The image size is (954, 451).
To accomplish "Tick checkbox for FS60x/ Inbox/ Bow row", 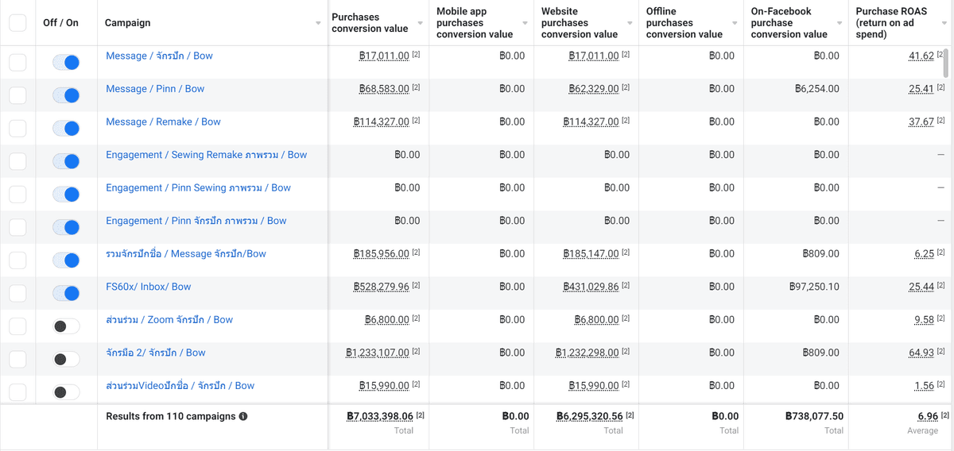I will tap(17, 293).
